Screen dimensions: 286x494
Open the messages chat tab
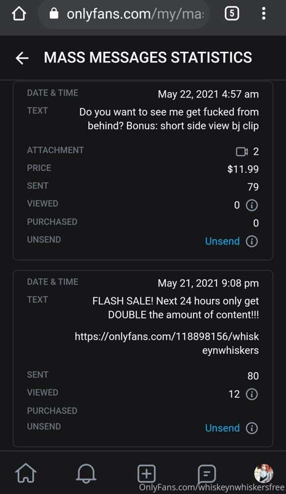point(206,474)
